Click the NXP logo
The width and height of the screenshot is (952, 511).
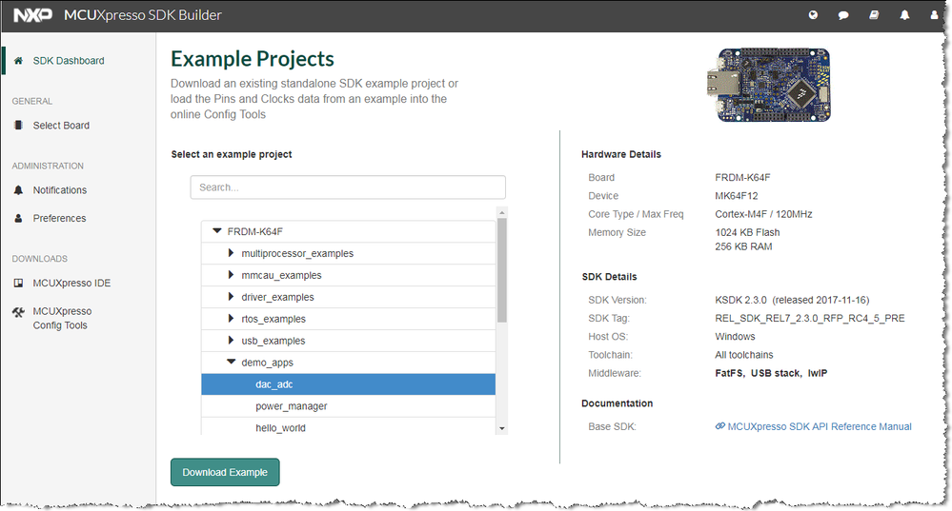tap(32, 15)
